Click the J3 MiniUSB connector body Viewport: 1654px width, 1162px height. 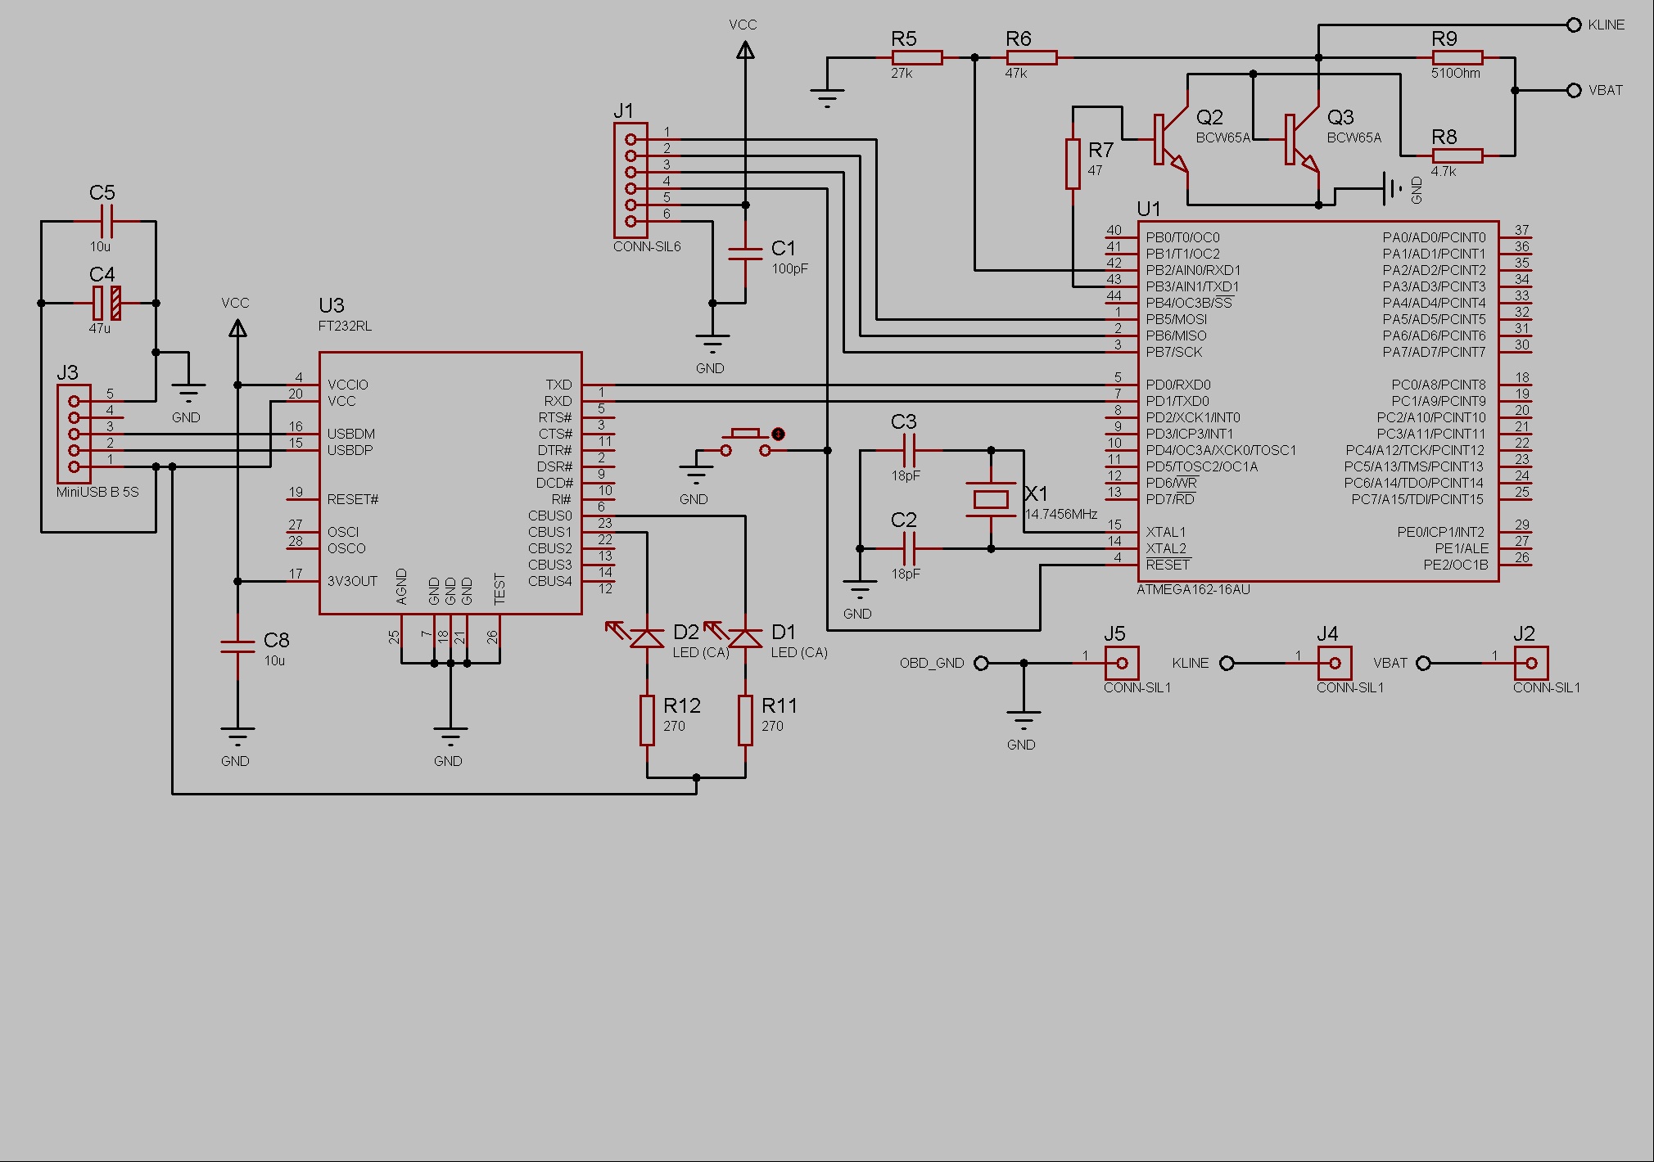74,434
